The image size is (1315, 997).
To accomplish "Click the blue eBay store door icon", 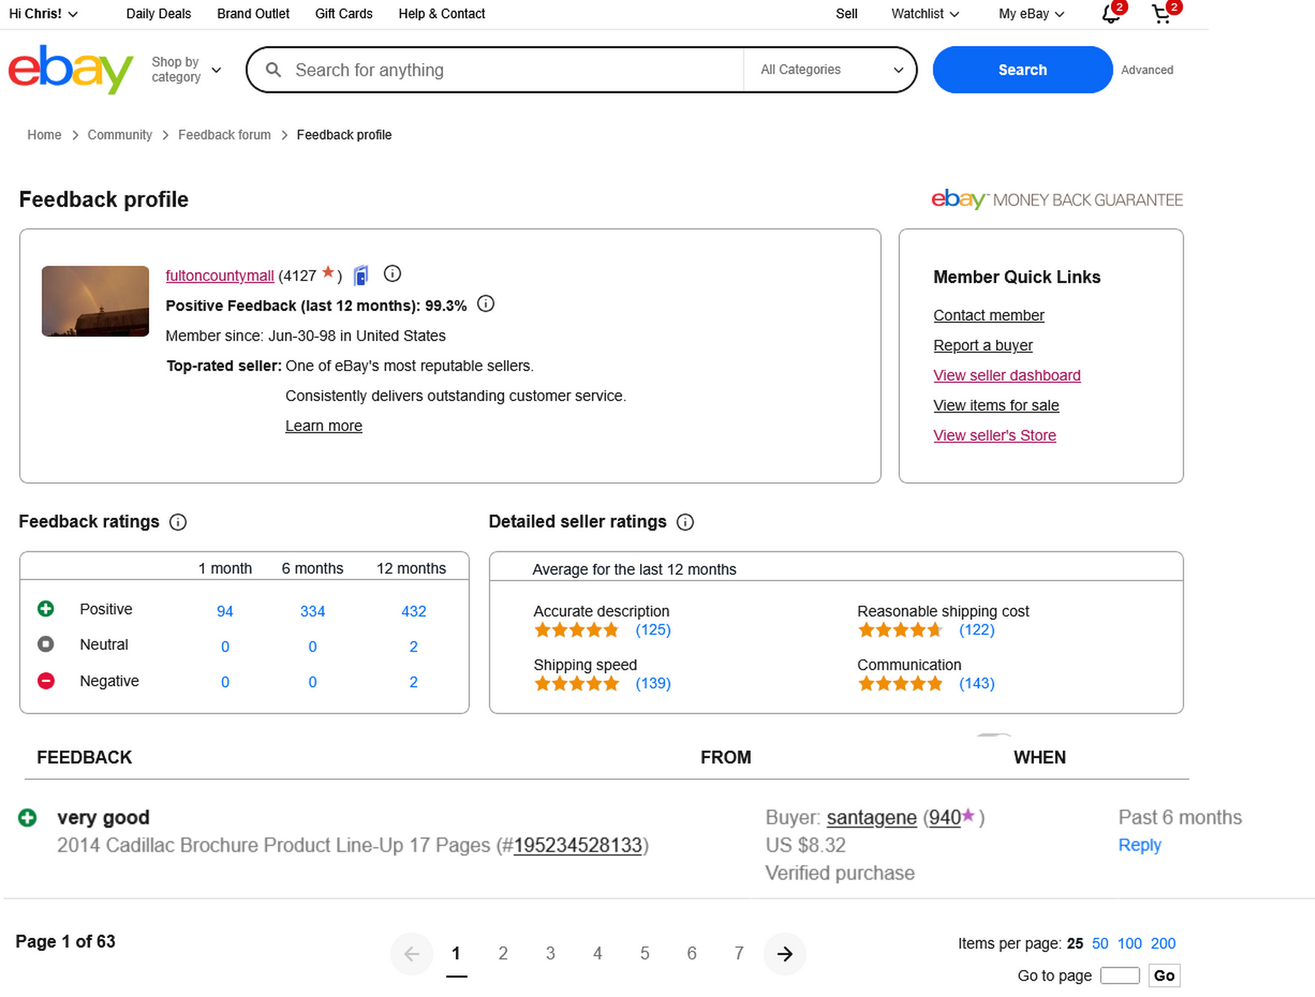I will click(361, 276).
